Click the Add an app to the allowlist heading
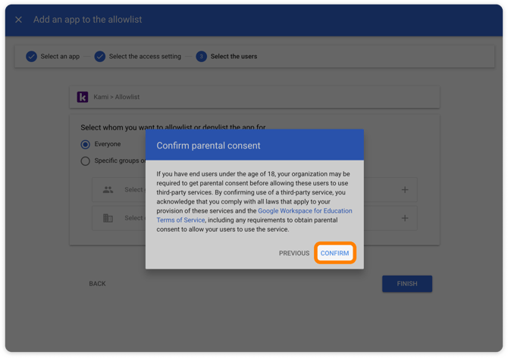Screen dimensions: 508x358 (x=87, y=20)
